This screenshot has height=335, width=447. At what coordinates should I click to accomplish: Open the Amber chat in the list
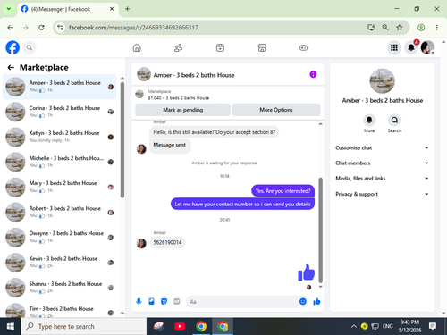60,87
